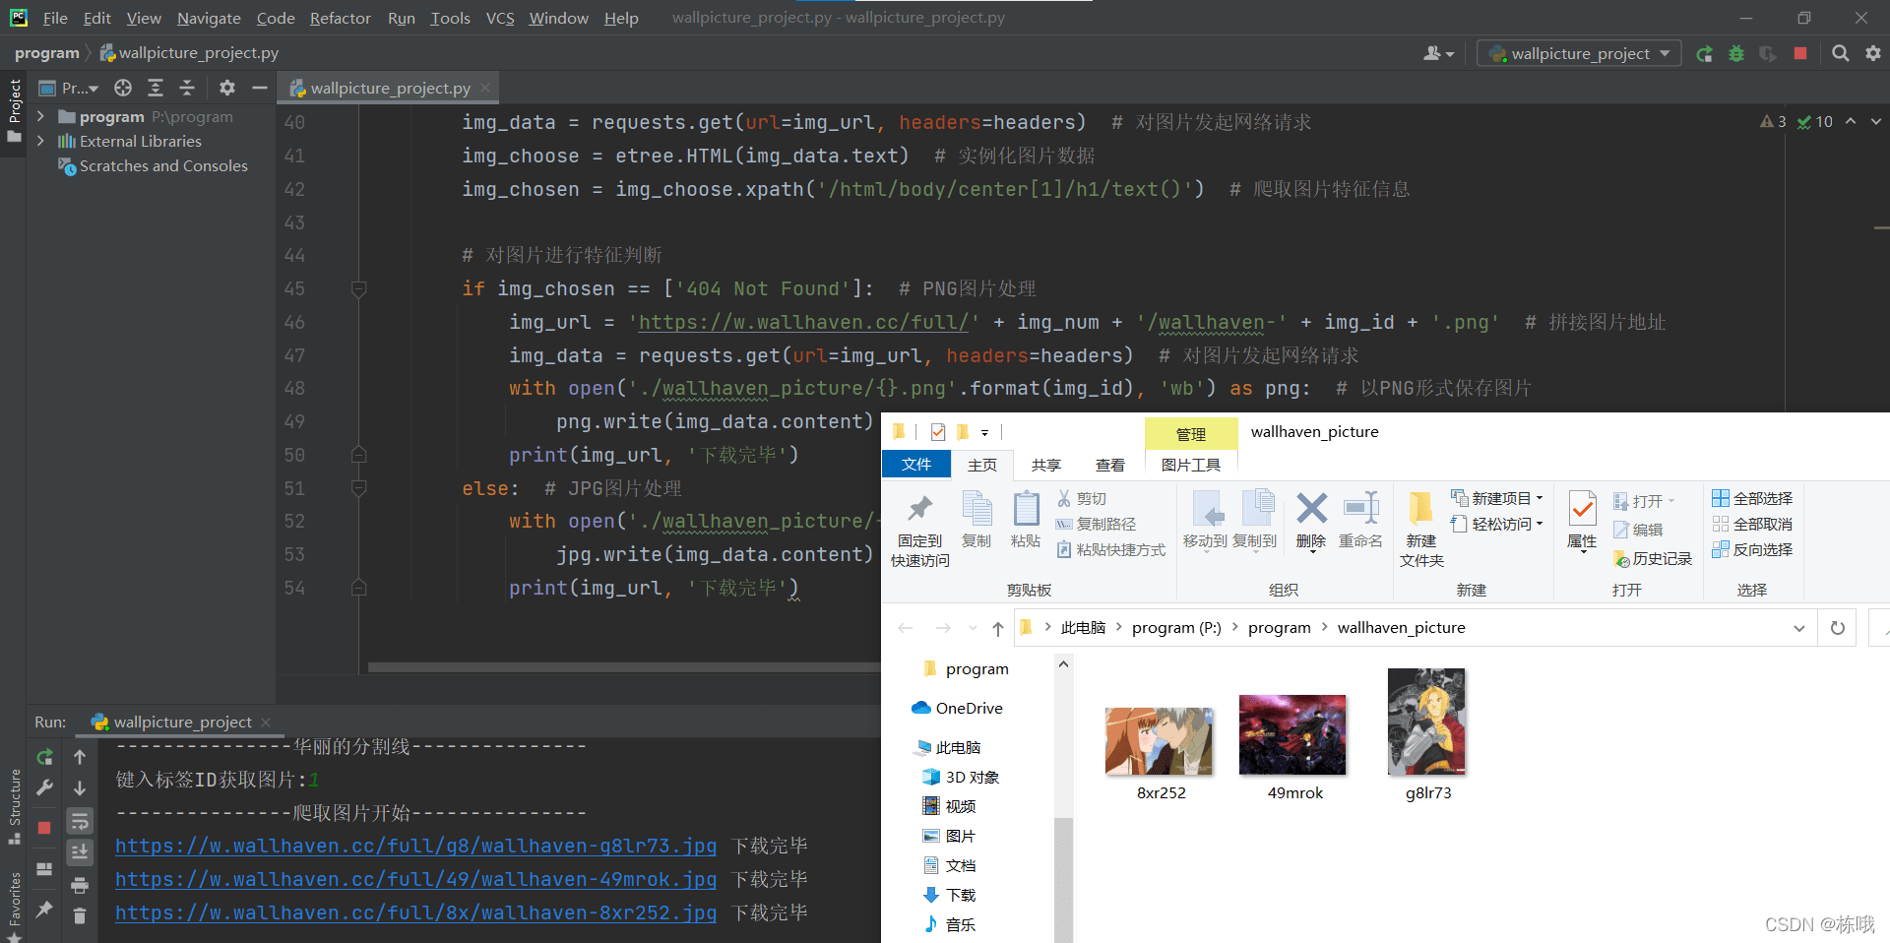Click Copy Path in Explorer ribbon
Viewport: 1890px width, 943px height.
point(1096,525)
